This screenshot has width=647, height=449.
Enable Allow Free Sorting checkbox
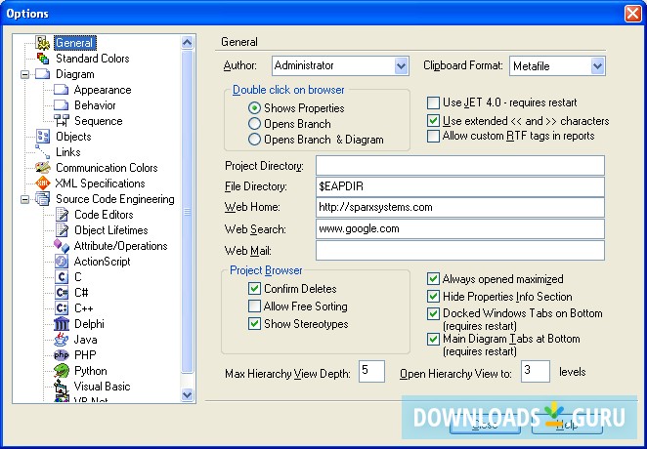254,306
